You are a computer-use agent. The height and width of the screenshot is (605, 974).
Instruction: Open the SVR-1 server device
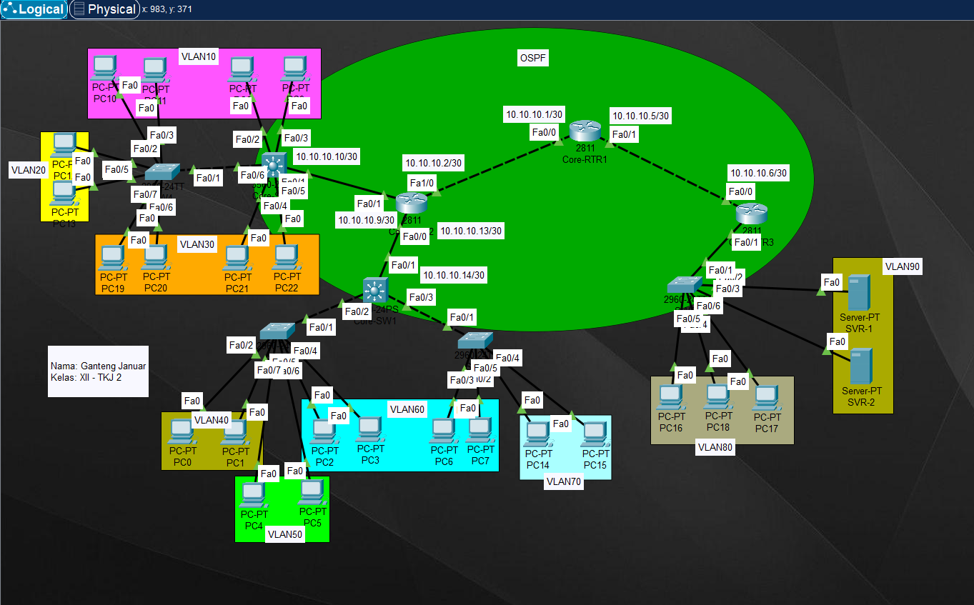[858, 292]
